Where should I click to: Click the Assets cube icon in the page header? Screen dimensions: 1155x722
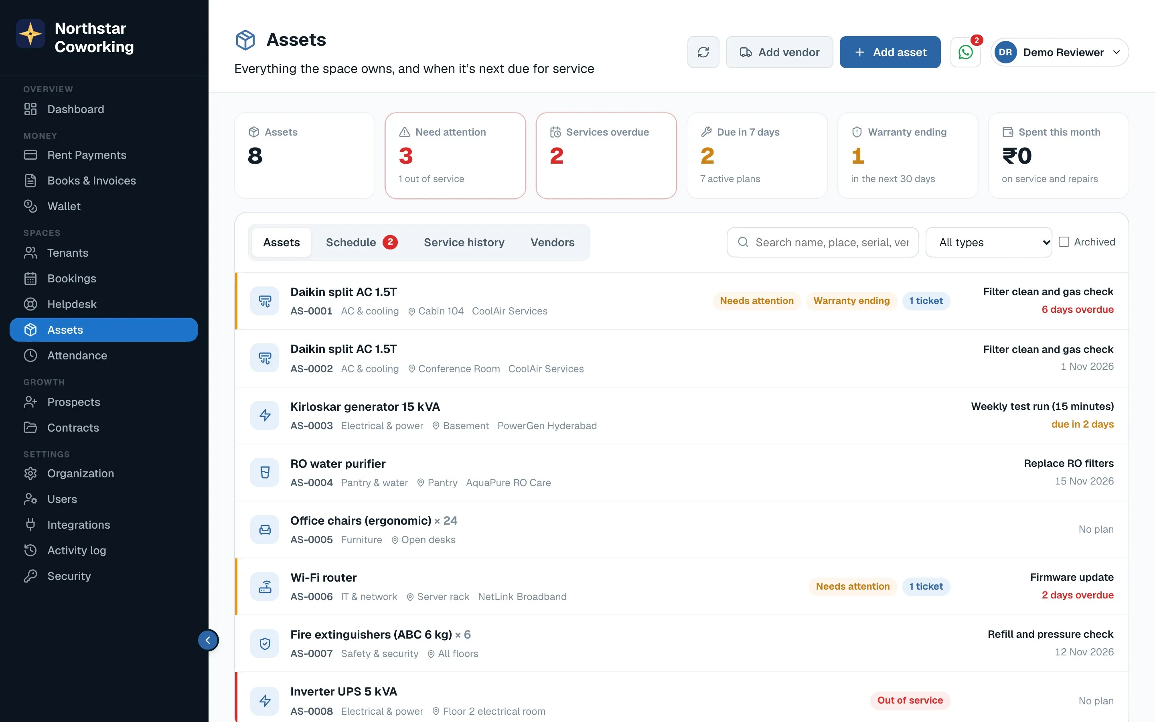pos(245,40)
